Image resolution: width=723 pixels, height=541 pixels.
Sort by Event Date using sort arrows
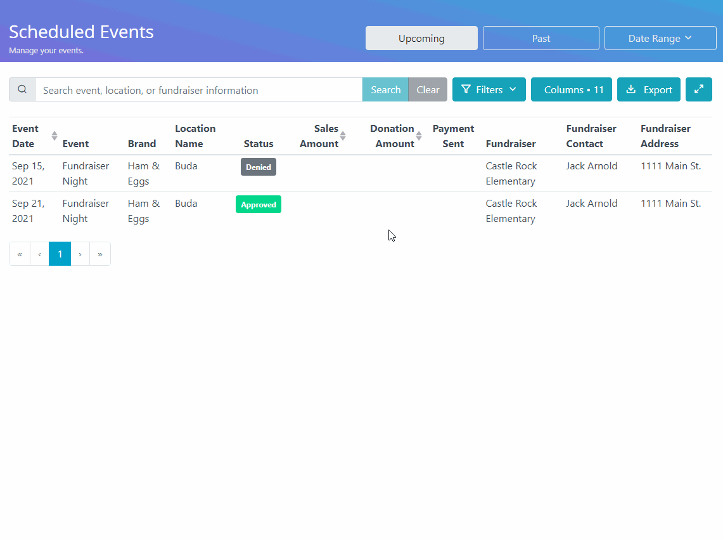[54, 136]
